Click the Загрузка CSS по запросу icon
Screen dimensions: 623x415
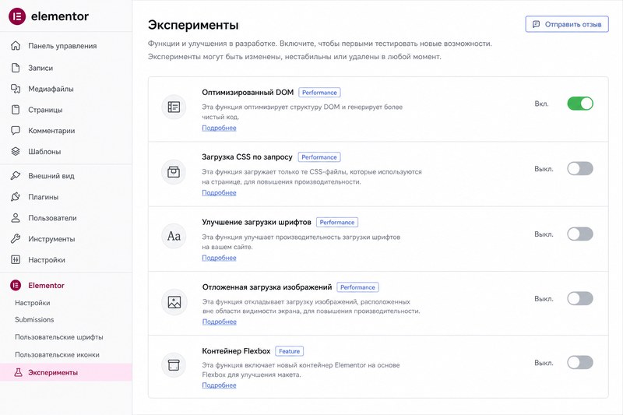coord(174,172)
